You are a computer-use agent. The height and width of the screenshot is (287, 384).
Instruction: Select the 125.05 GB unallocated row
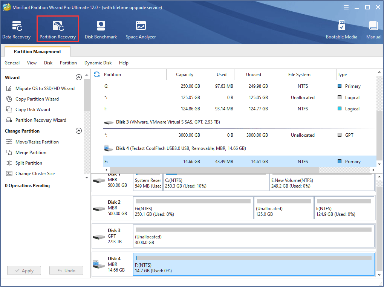(240, 98)
